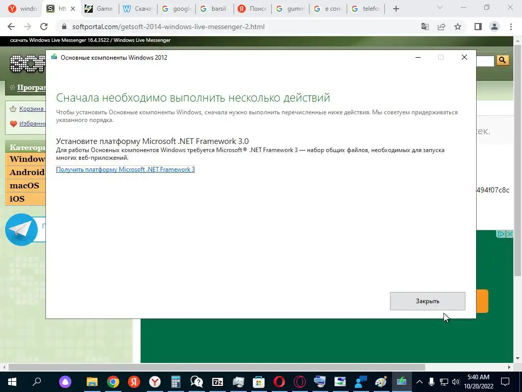Open 7-Zip from taskbar
This screenshot has width=522, height=392.
[217, 382]
